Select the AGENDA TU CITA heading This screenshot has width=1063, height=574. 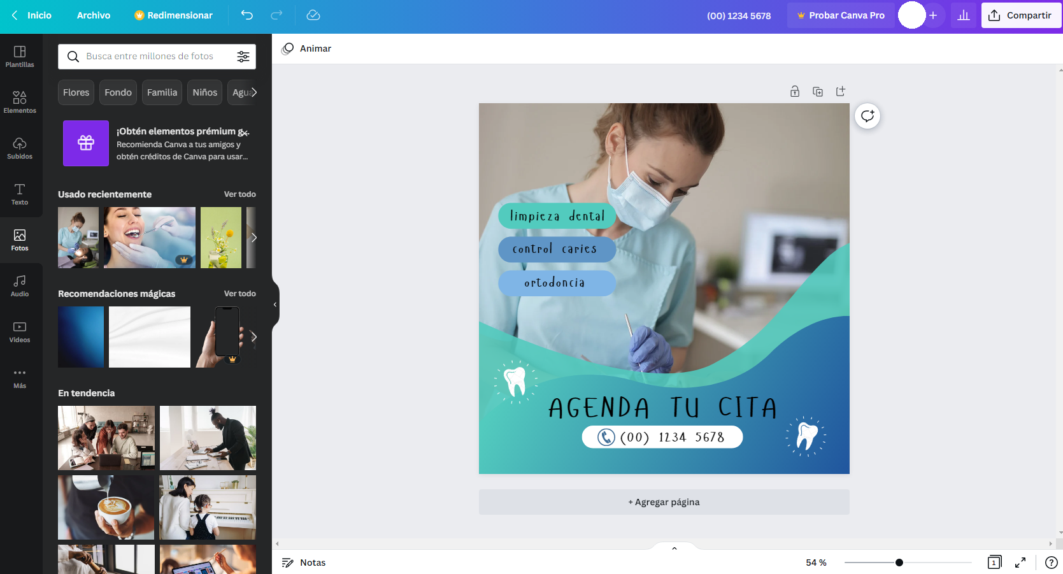point(663,408)
